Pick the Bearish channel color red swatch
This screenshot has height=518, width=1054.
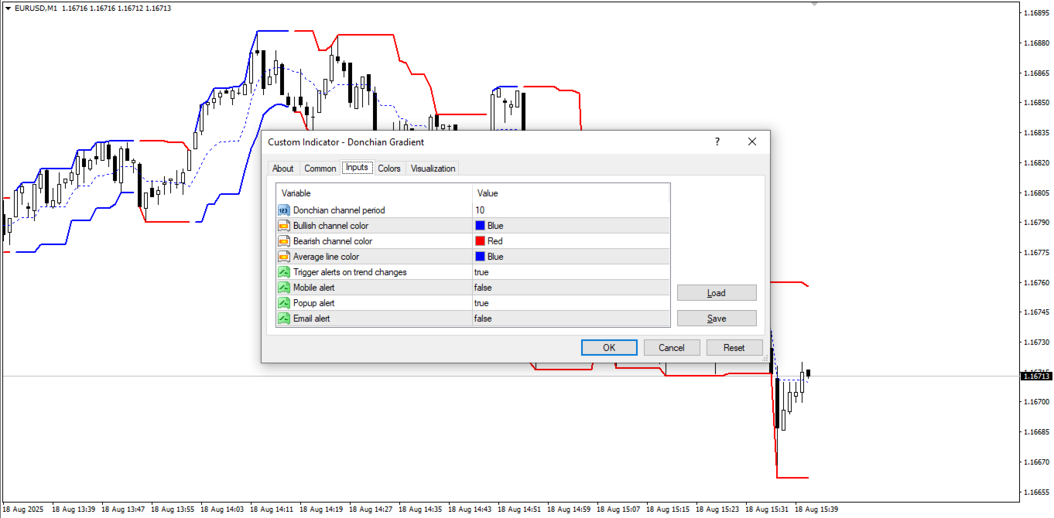pos(481,241)
